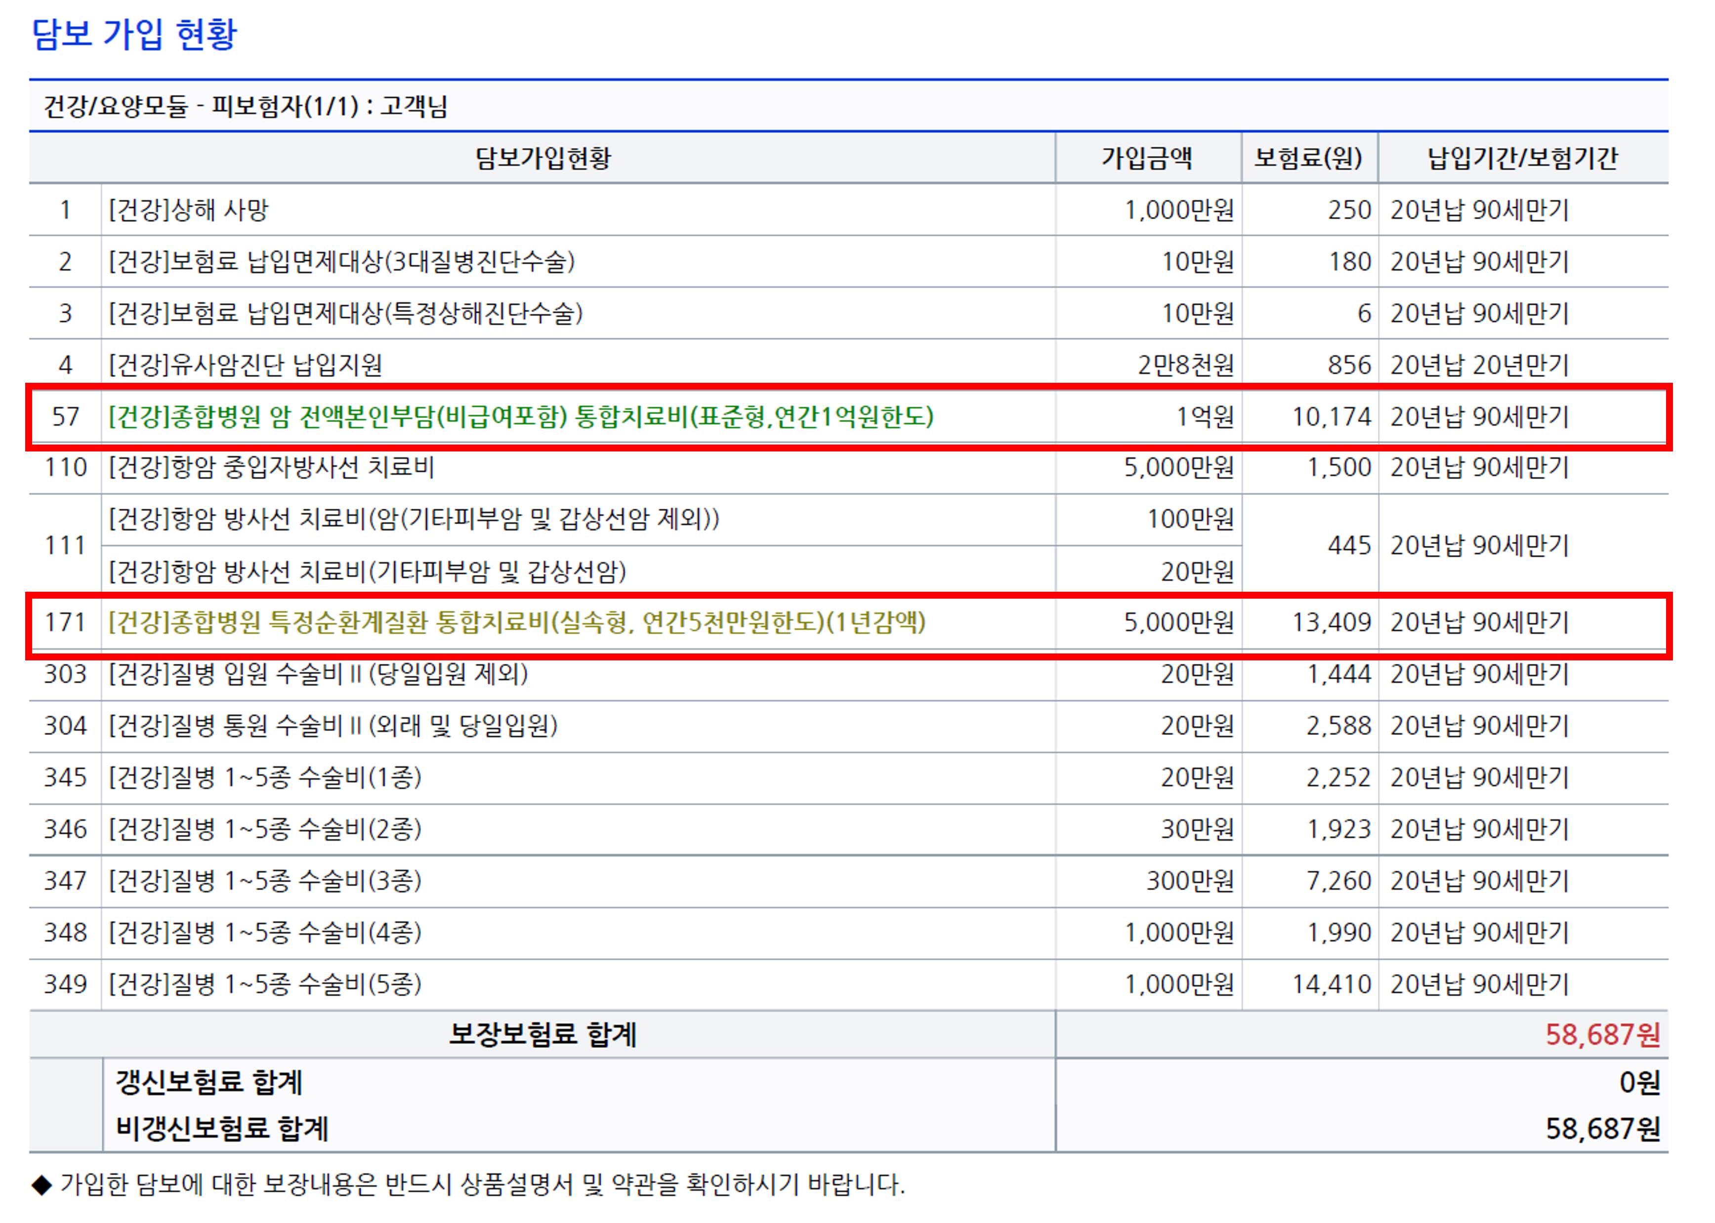Click '20년납 20년만기' period cell
Viewport: 1715px width, 1223px height.
[1479, 365]
